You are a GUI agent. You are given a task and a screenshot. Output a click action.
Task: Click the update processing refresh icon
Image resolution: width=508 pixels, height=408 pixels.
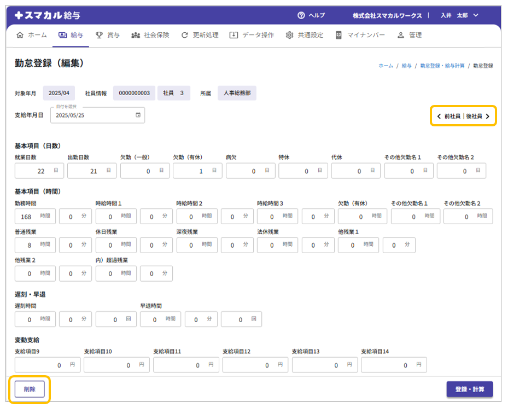coord(185,35)
